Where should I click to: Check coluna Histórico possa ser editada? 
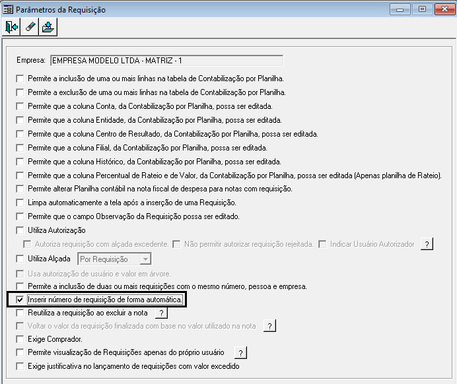[x=20, y=162]
